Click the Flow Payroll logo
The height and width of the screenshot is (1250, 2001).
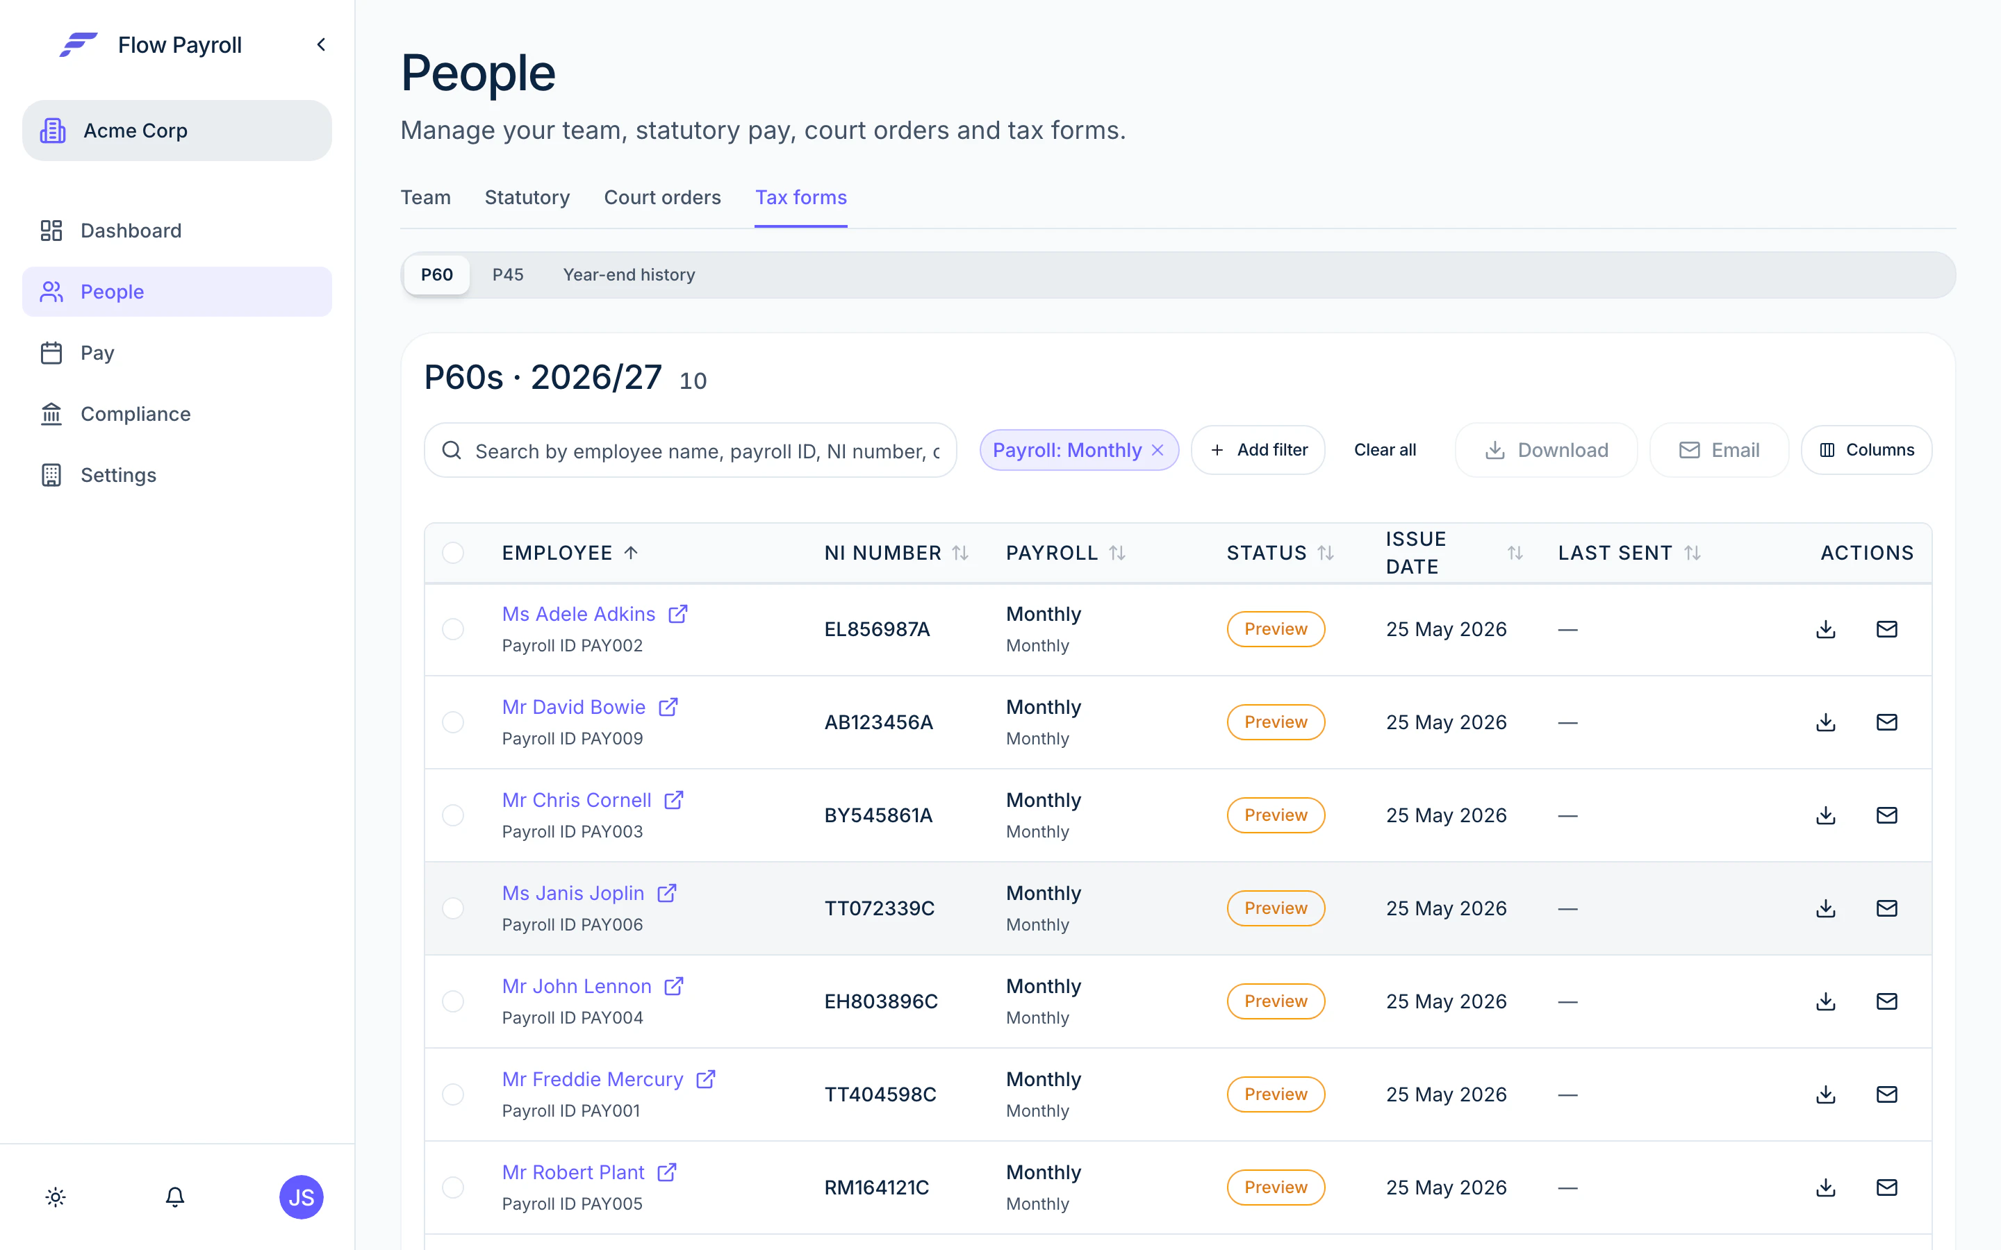click(x=79, y=44)
